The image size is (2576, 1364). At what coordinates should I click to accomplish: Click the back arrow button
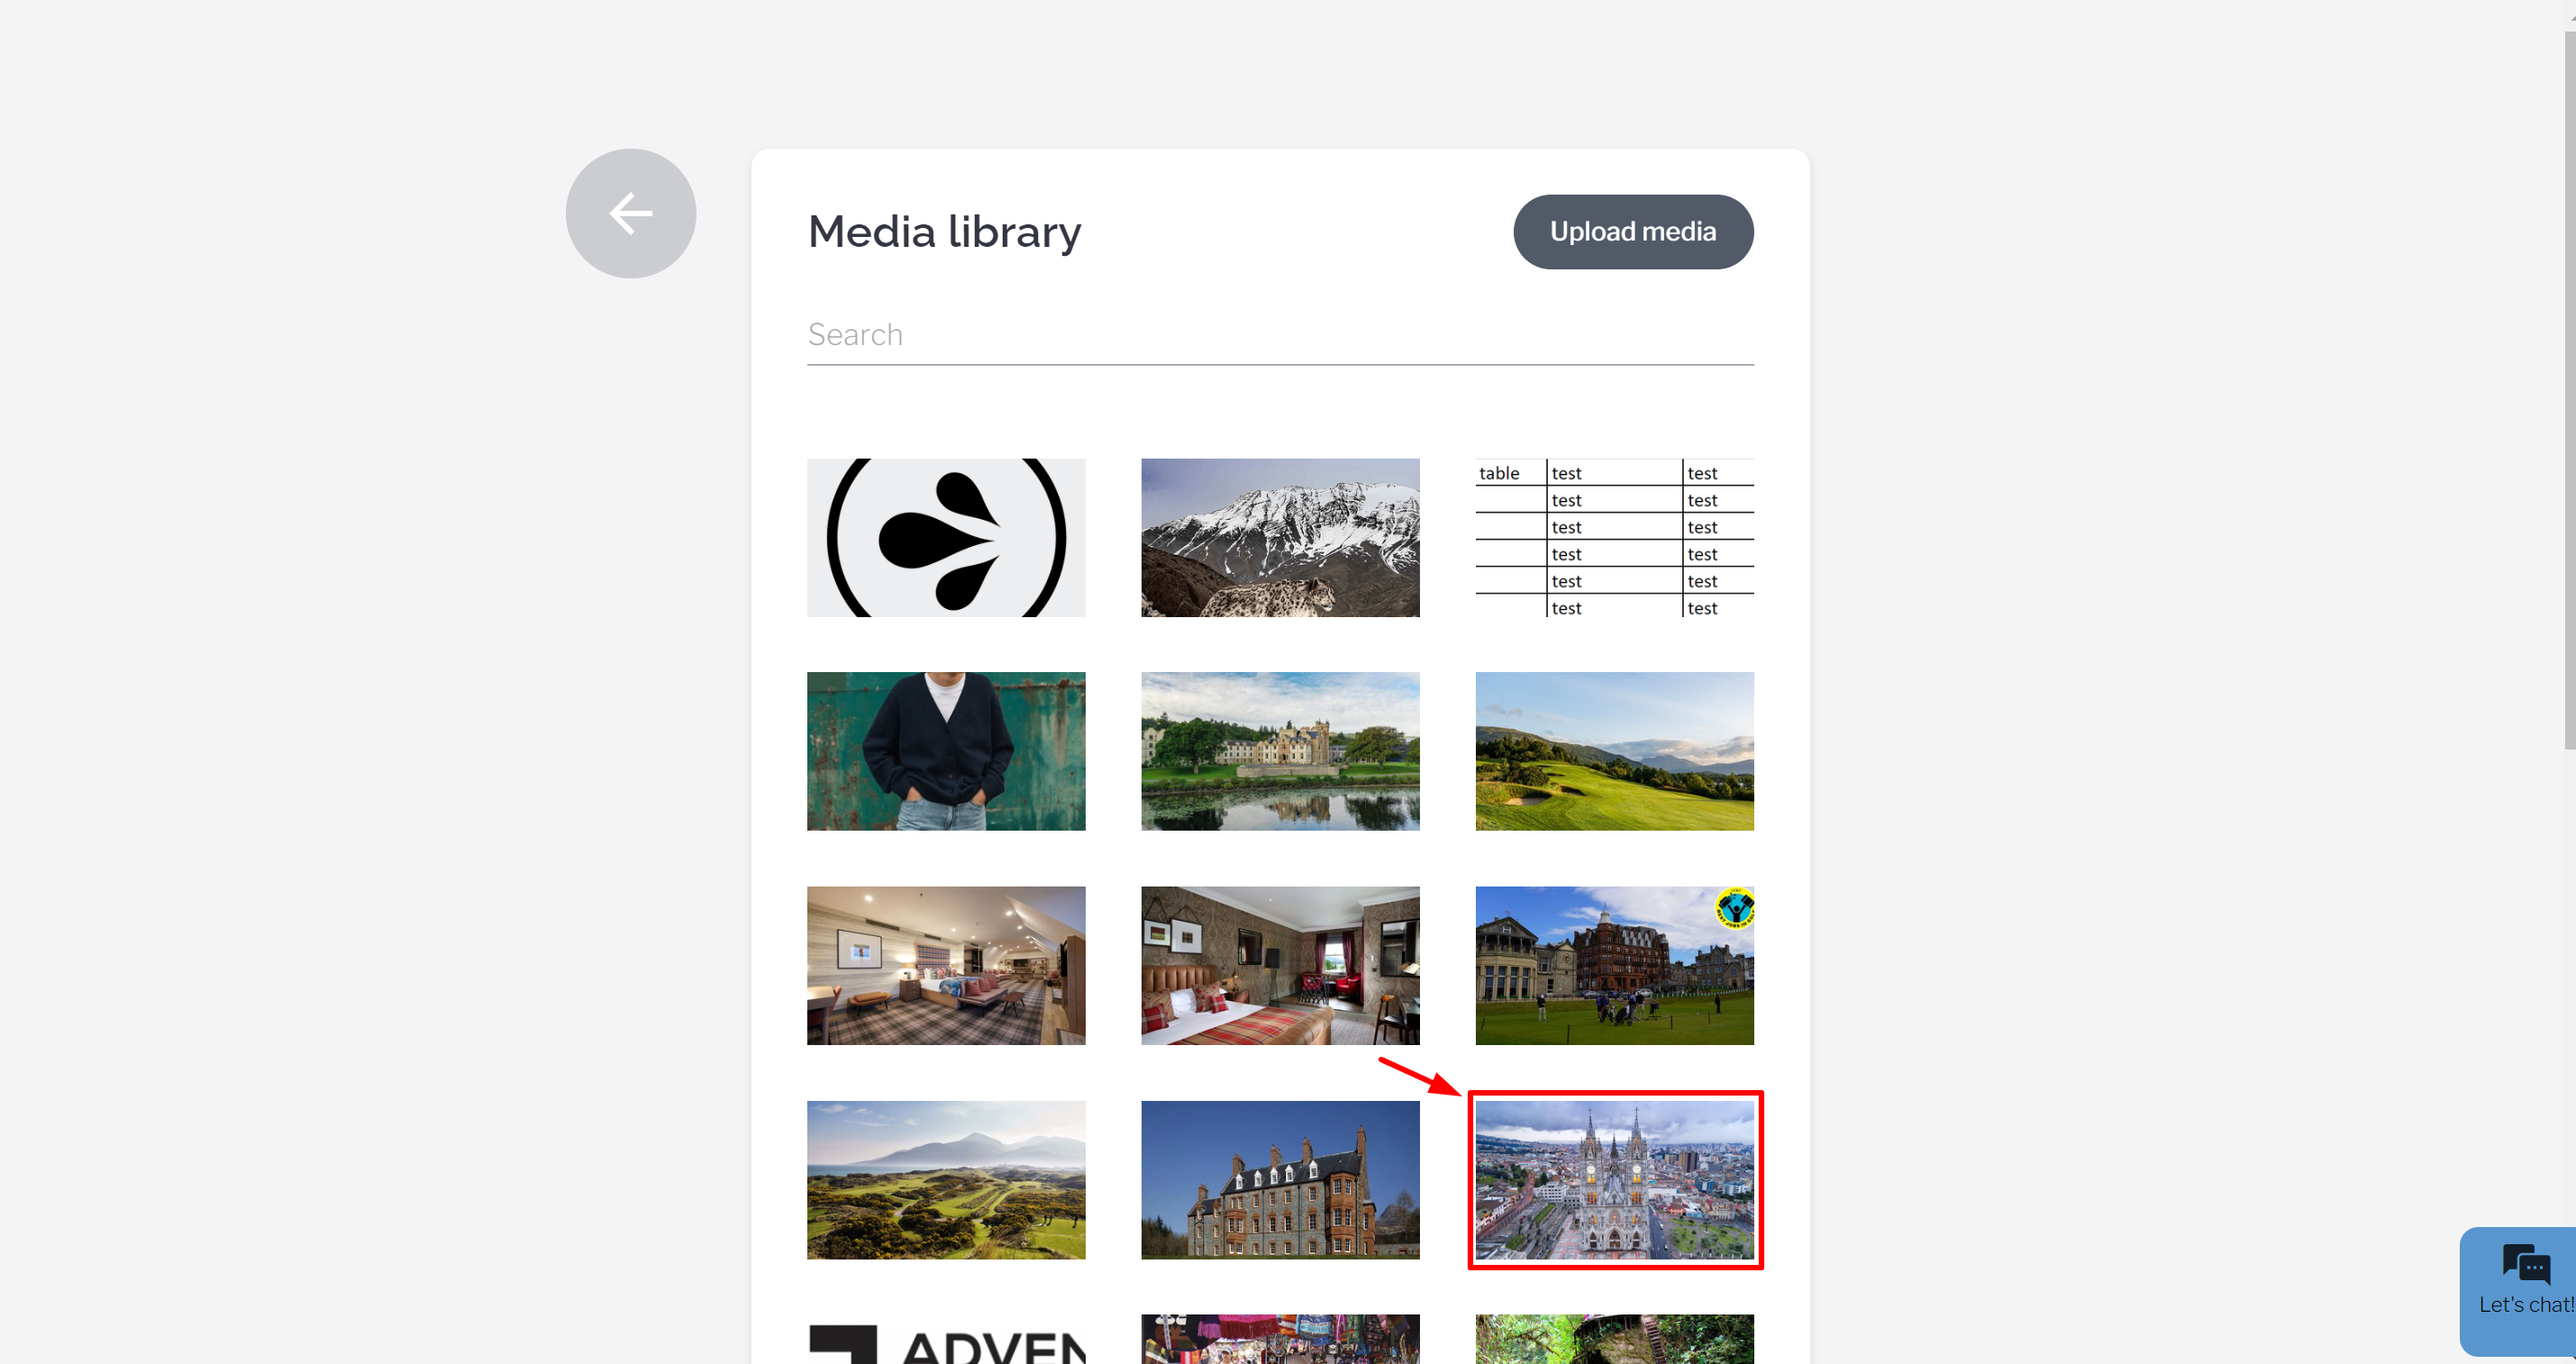(x=630, y=213)
